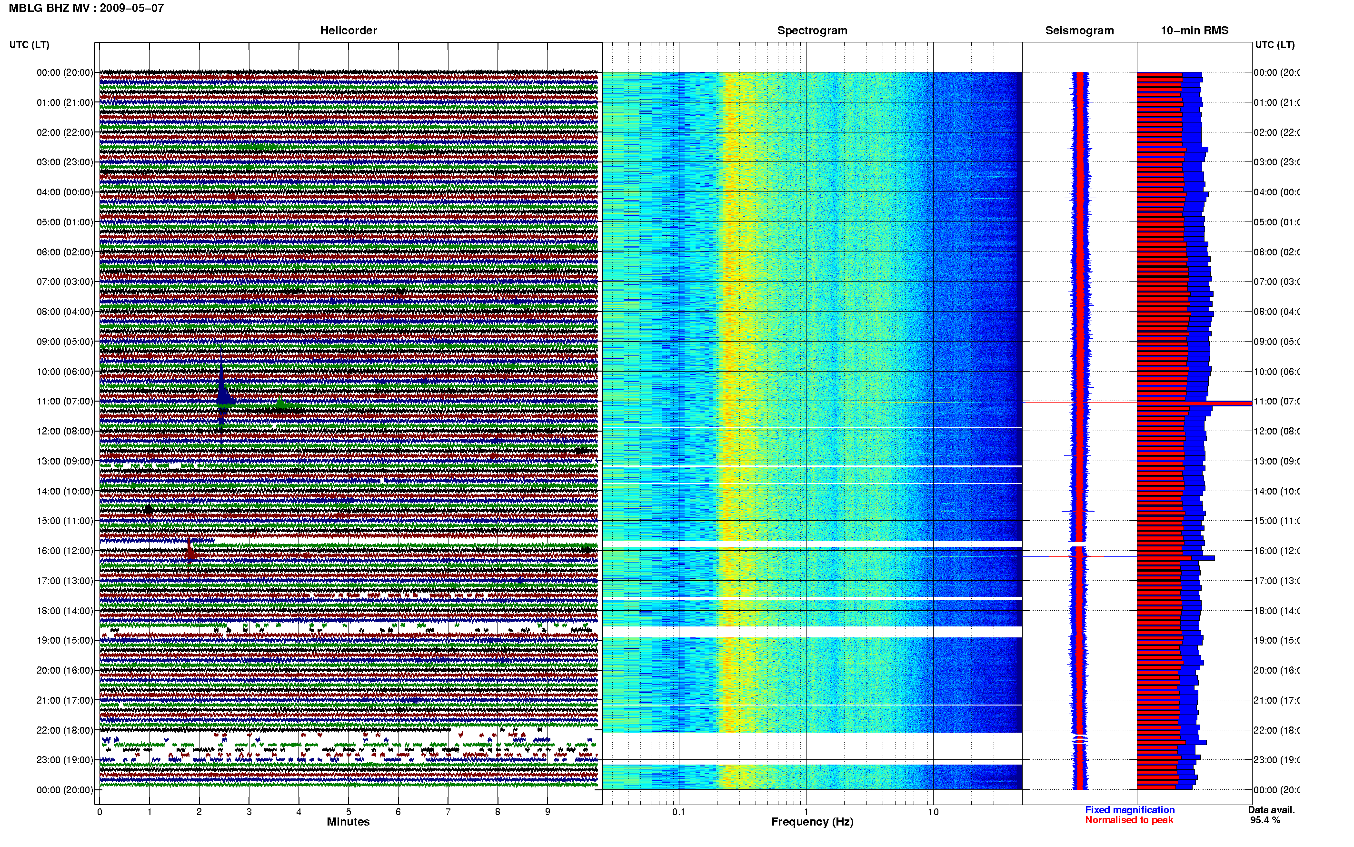Click the left 11:00 (07:00) time label

[65, 401]
